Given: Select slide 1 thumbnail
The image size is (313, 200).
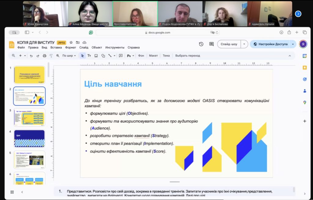Looking at the screenshot, I should point(29,75).
